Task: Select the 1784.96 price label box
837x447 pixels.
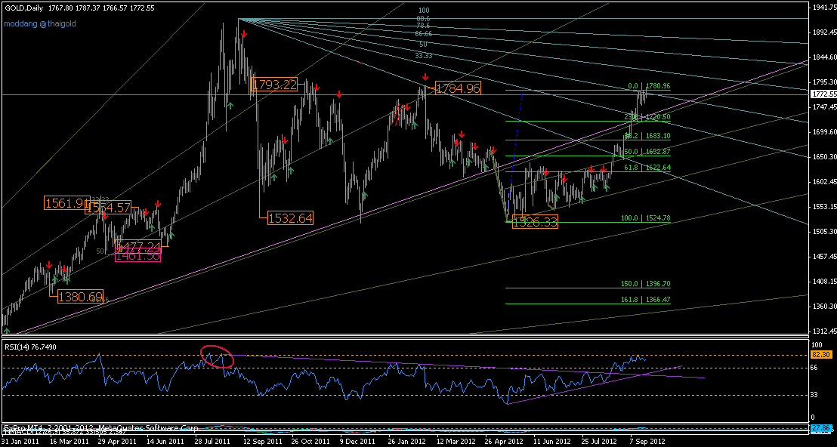Action: tap(459, 89)
